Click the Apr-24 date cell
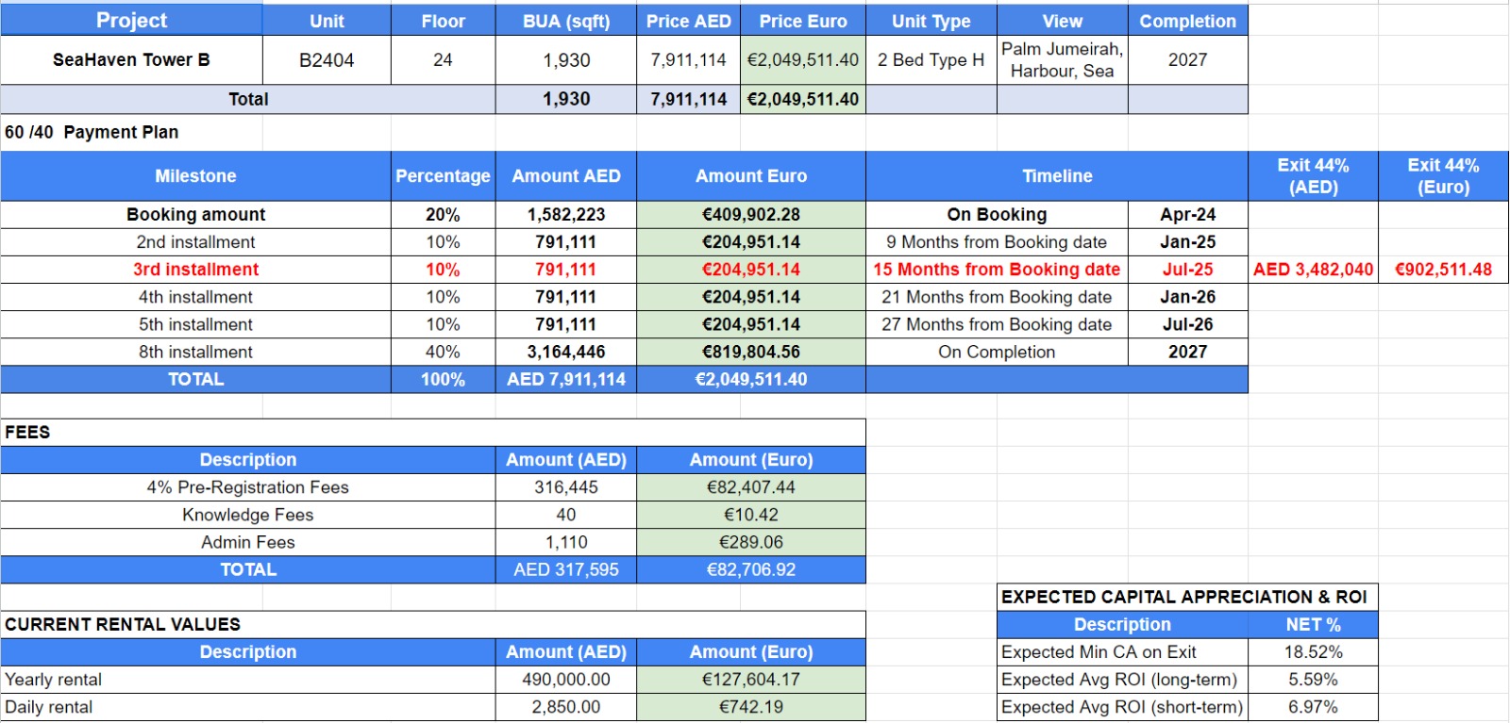The image size is (1510, 723). pos(1188,215)
